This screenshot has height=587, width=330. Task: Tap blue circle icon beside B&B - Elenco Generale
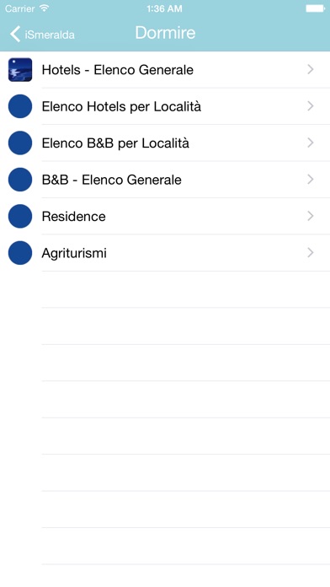(20, 180)
